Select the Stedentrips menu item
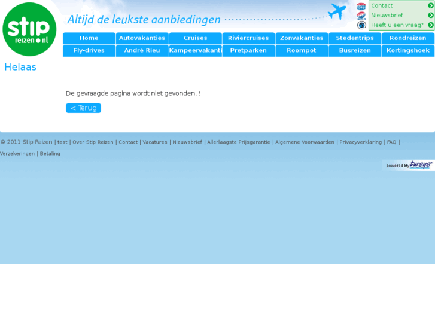The image size is (435, 326). coord(355,38)
